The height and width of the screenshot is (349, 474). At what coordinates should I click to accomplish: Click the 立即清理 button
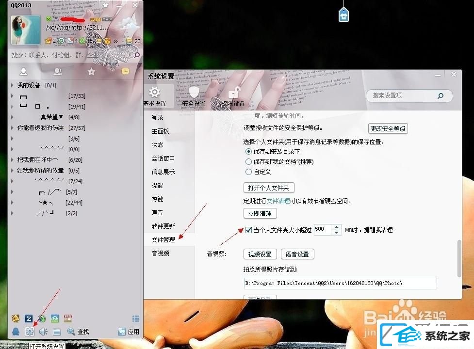pos(260,213)
